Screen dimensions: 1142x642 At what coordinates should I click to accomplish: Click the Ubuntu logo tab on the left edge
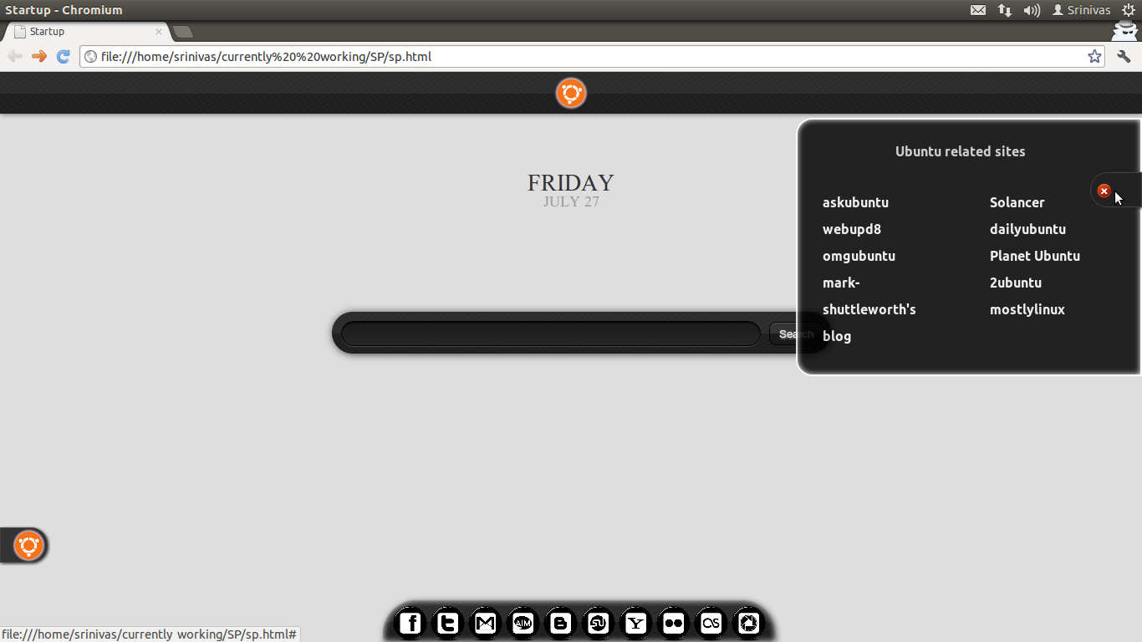pyautogui.click(x=28, y=546)
